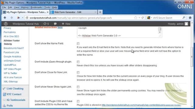Click the Polls menu icon

(x=4, y=106)
